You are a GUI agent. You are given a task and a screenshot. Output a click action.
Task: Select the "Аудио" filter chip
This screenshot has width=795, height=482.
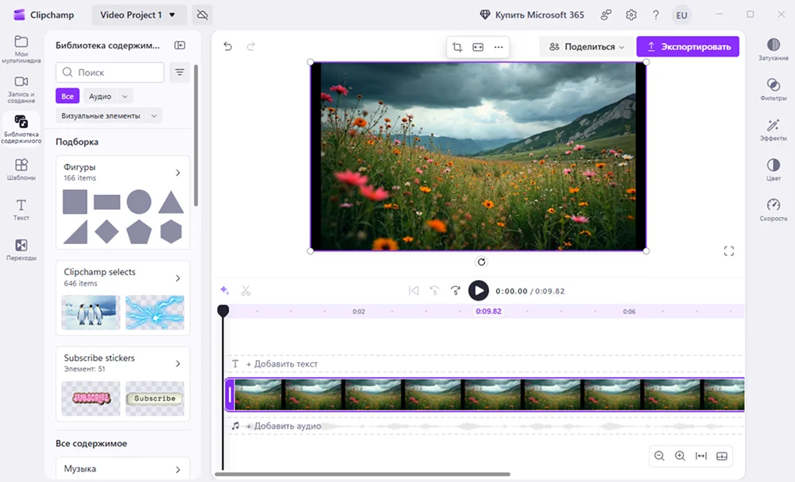click(100, 96)
